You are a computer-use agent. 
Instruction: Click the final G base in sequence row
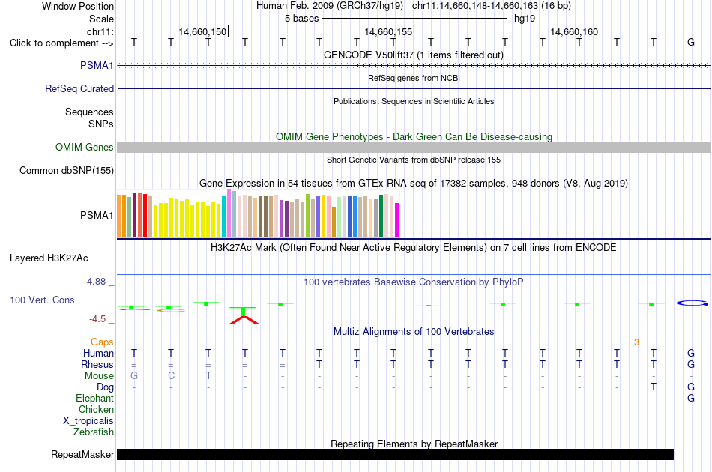[691, 42]
